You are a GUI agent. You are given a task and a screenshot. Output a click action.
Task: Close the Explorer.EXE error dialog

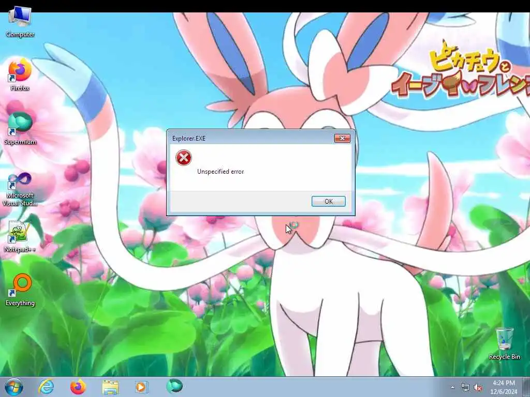342,138
